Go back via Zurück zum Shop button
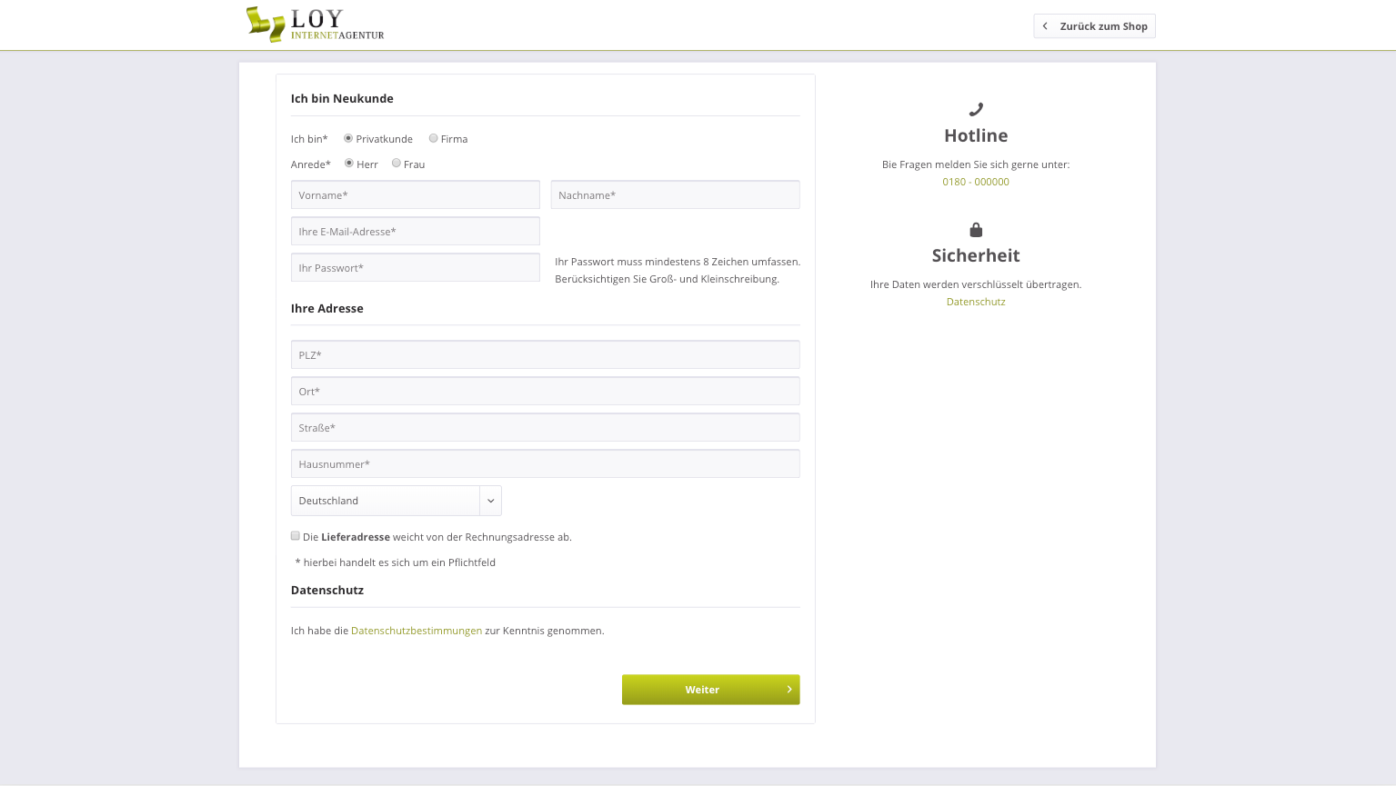 click(1094, 26)
